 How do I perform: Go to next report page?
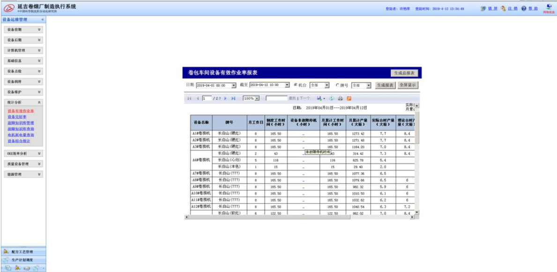tap(226, 99)
